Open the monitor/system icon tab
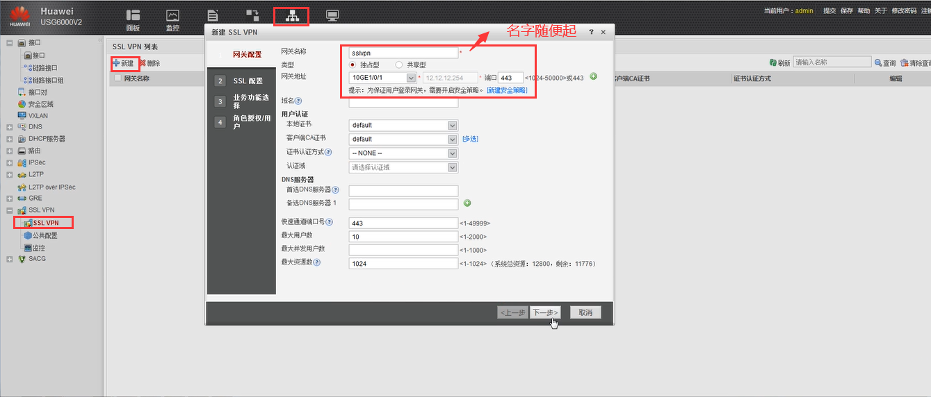The image size is (931, 397). (332, 15)
